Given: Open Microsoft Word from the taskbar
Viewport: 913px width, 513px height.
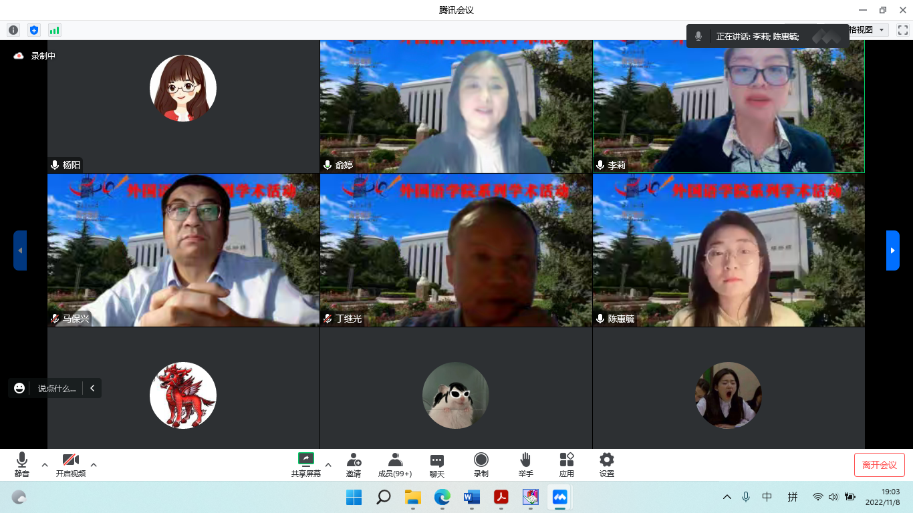Looking at the screenshot, I should point(472,497).
